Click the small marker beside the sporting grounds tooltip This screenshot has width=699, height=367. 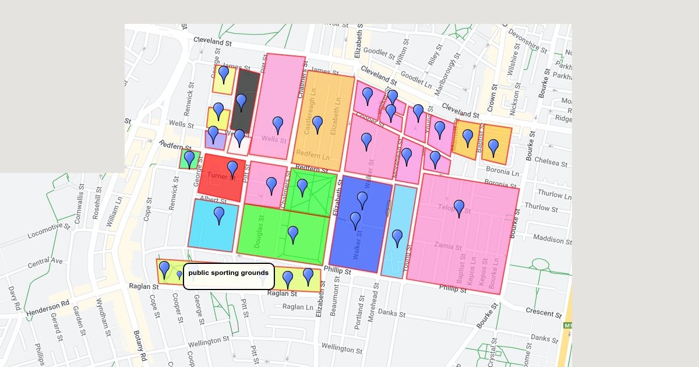pos(179,275)
